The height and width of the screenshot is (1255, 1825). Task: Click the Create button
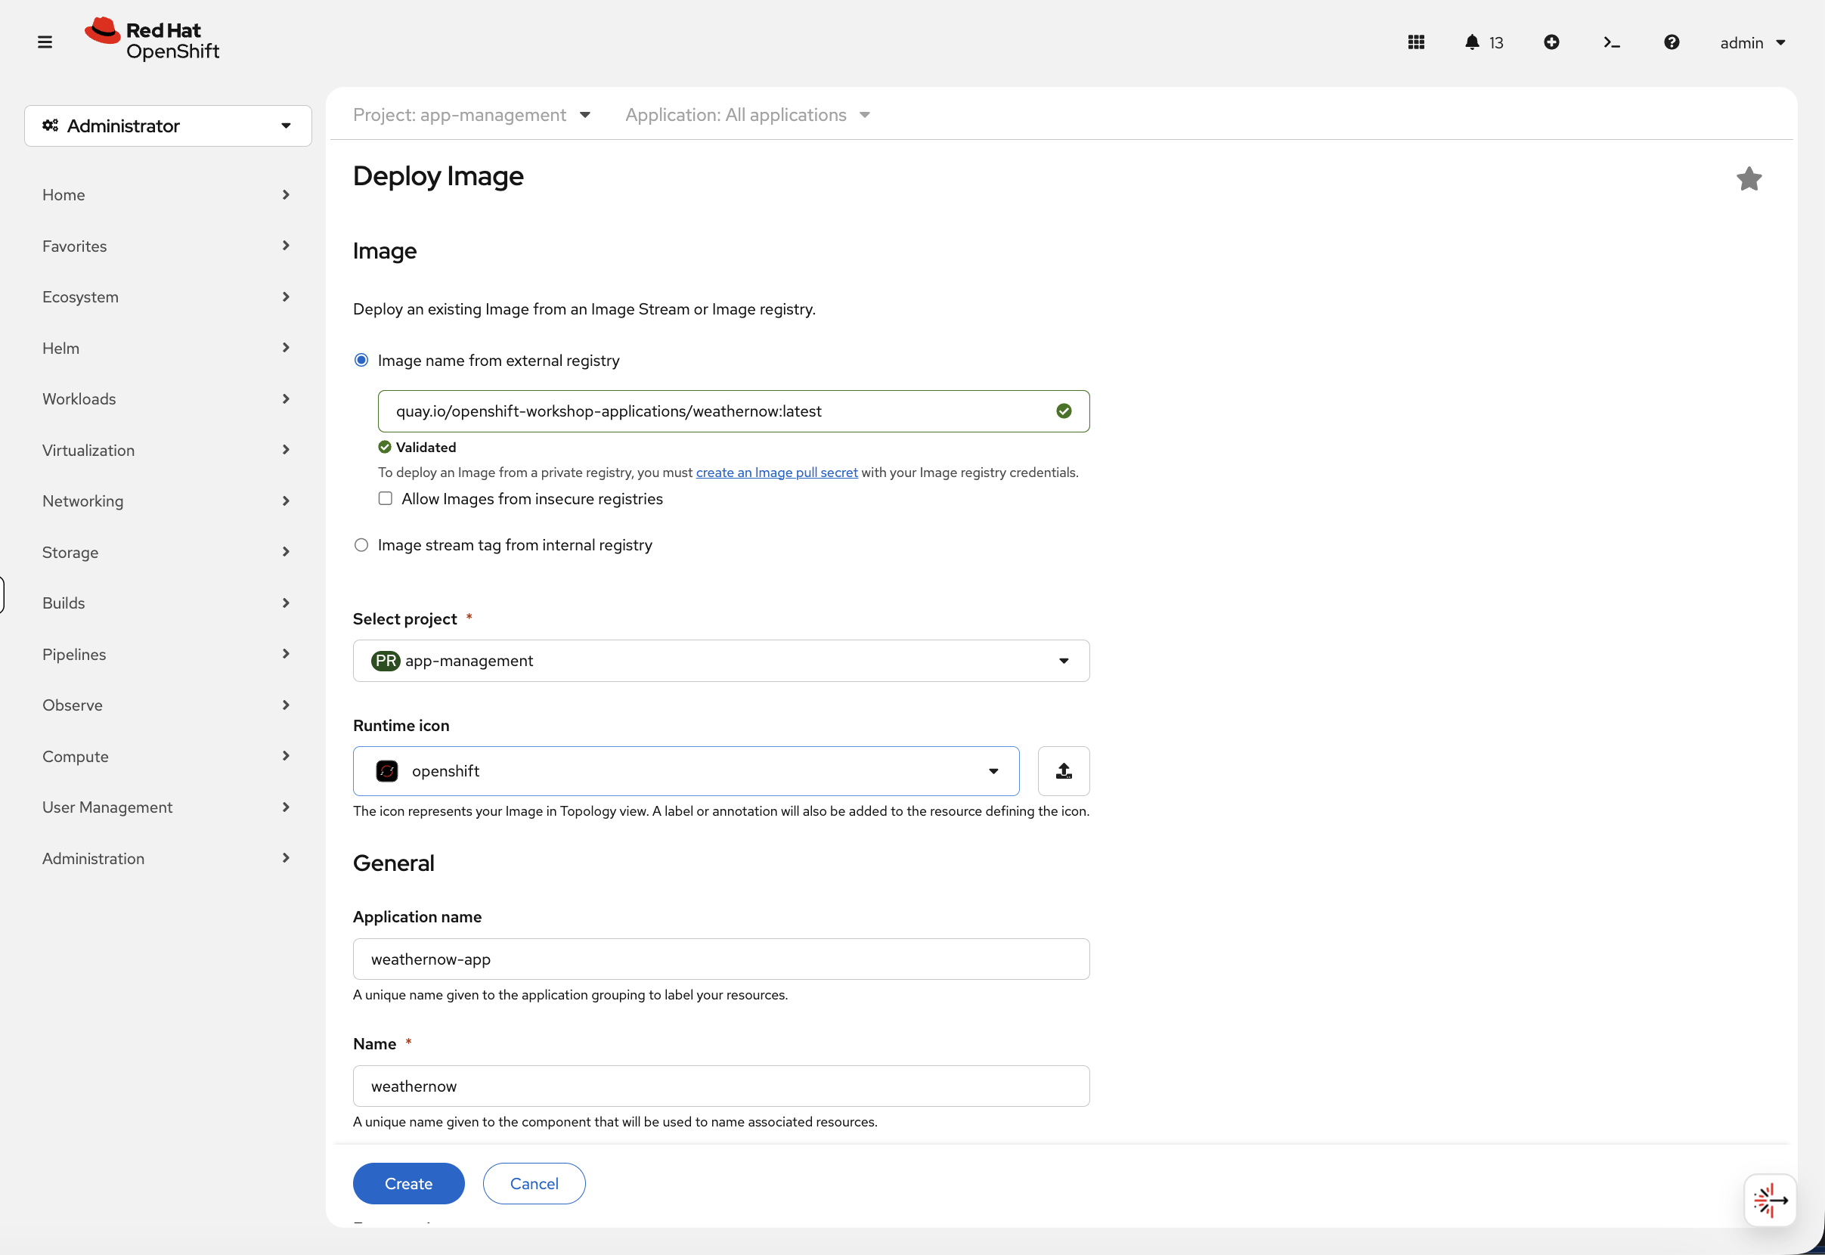tap(408, 1182)
